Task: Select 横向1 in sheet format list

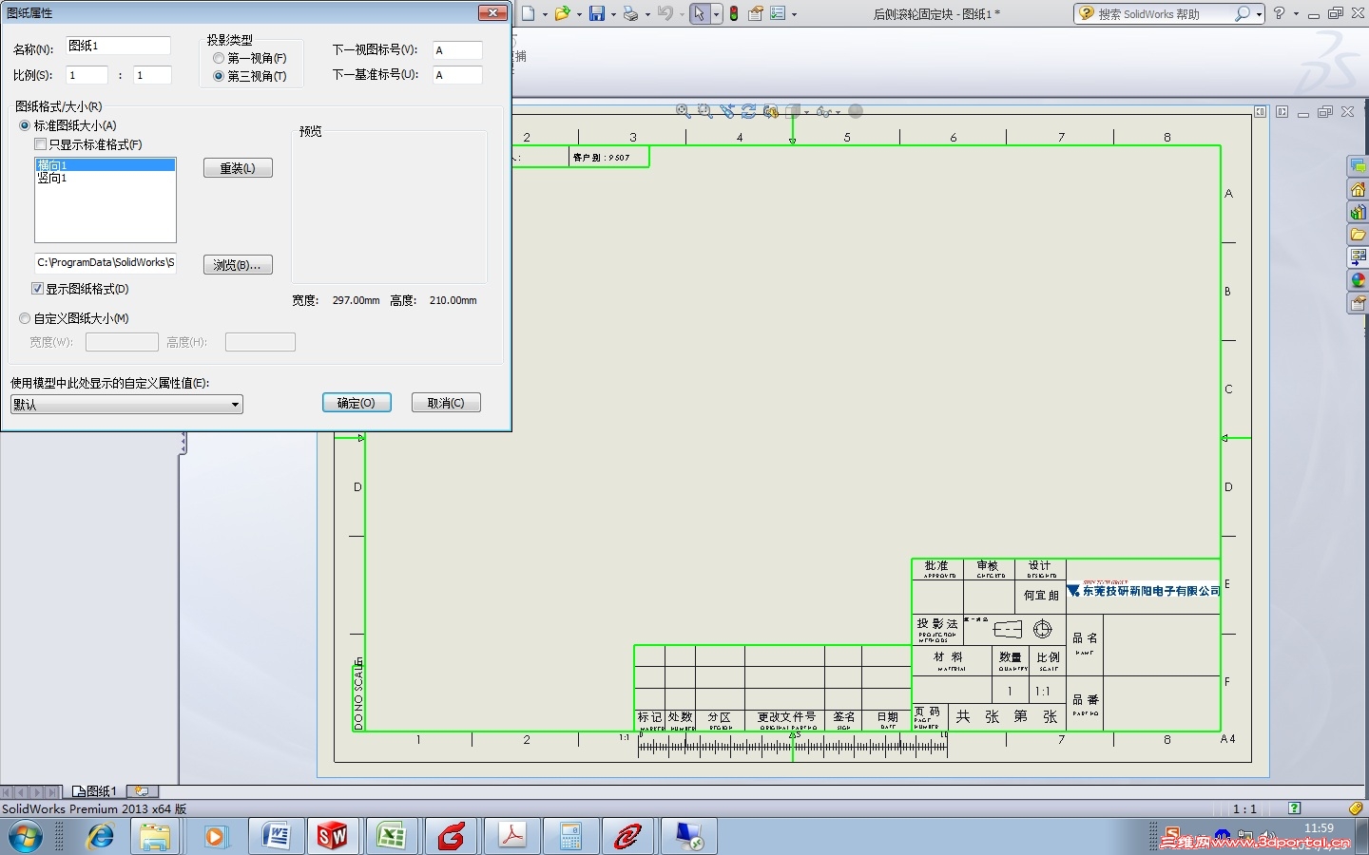Action: pos(106,165)
